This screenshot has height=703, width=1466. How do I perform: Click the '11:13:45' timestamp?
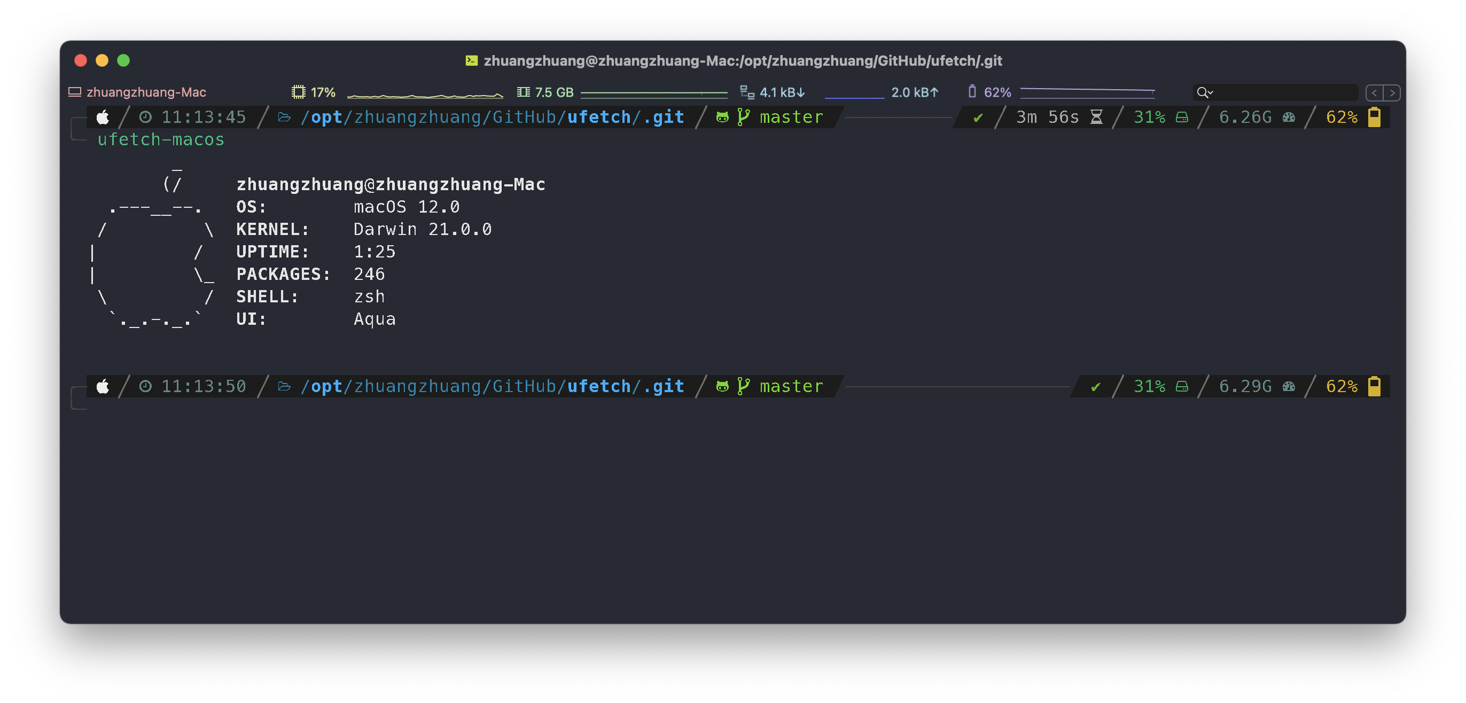click(204, 118)
